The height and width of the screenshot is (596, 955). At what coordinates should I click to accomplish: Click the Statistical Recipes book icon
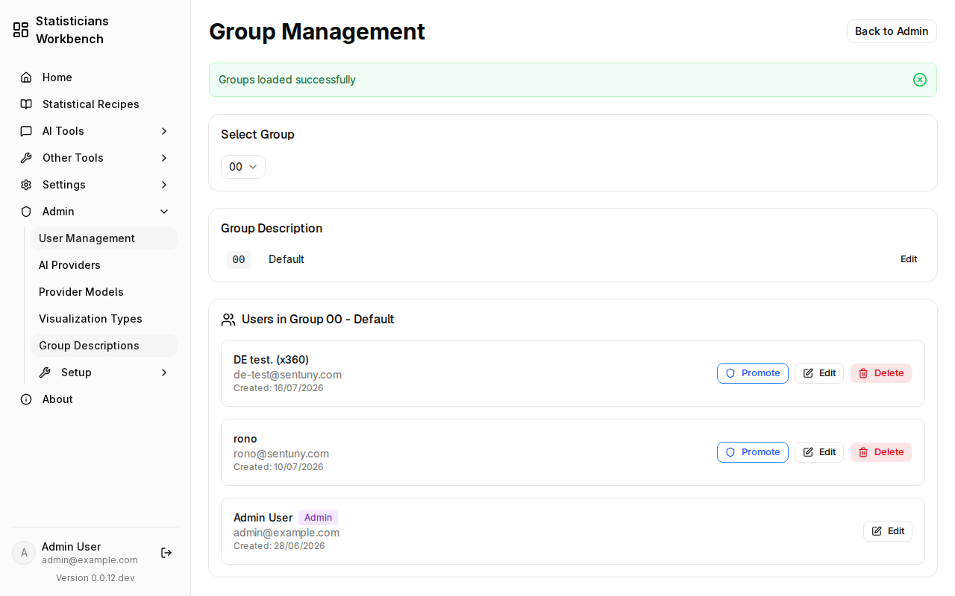pyautogui.click(x=26, y=104)
